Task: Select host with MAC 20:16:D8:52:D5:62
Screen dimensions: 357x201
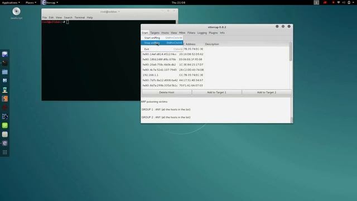Action: [215, 54]
